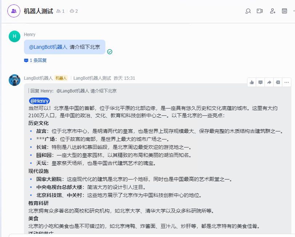
Task: Click the @LangBot机器人 mention in Henry's message
Action: (x=48, y=47)
